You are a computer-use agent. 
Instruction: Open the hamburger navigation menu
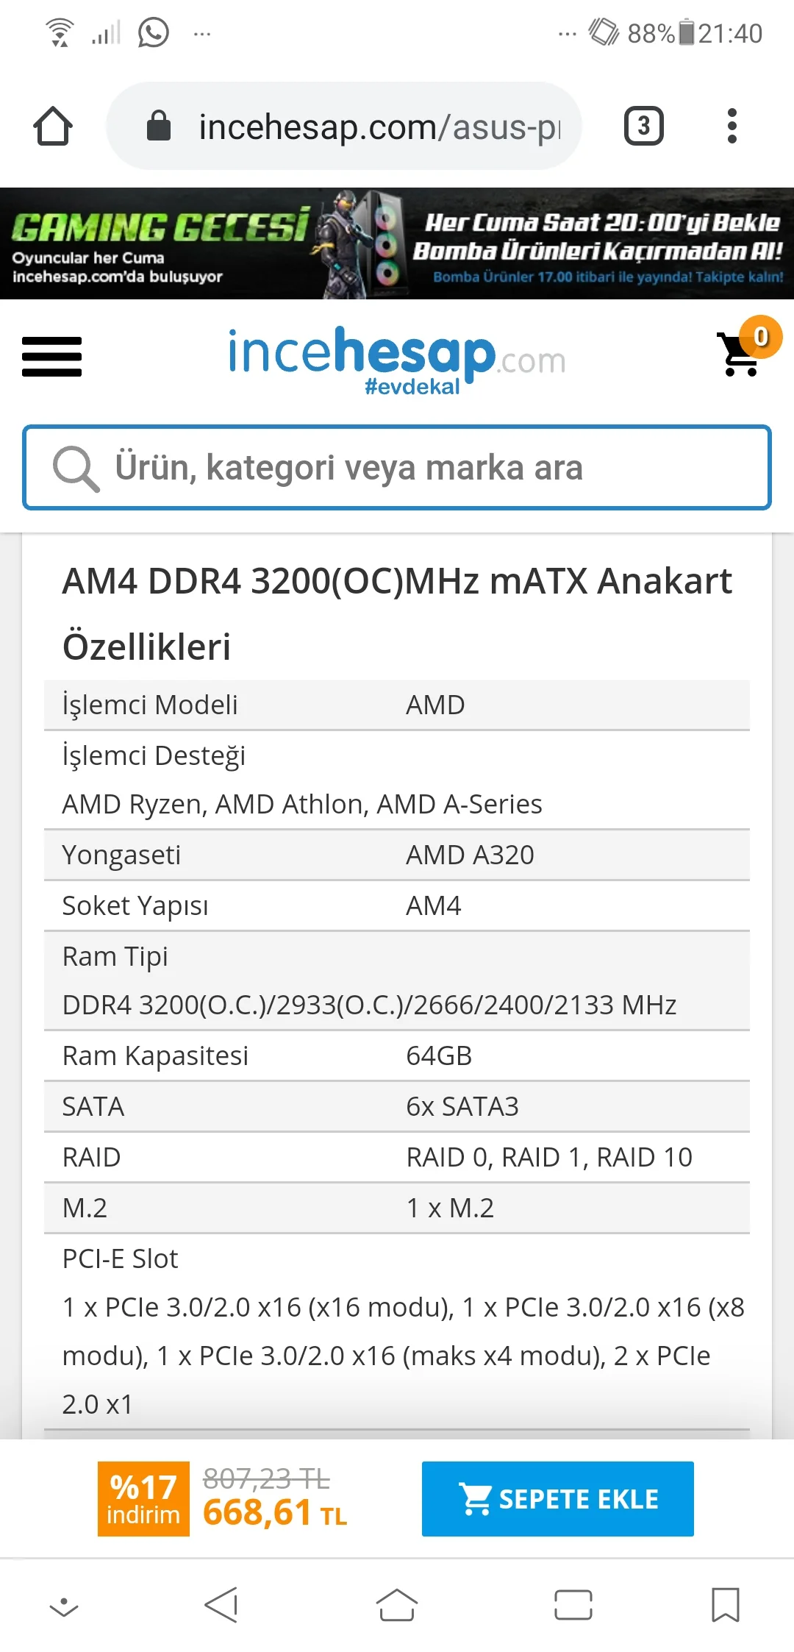pos(51,357)
